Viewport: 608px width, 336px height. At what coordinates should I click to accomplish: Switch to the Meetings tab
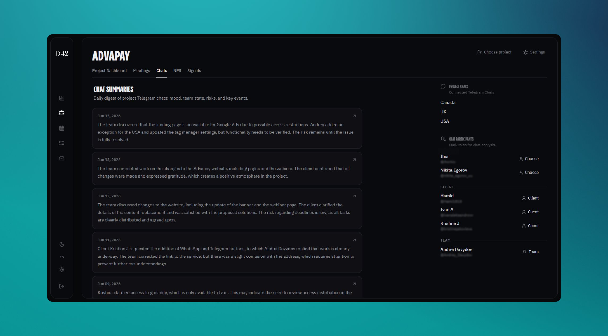pos(141,71)
